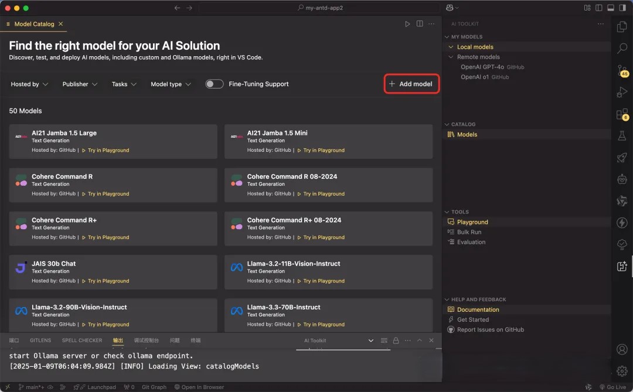Click the tree icon in the activity bar
This screenshot has height=392, width=633.
point(622,244)
